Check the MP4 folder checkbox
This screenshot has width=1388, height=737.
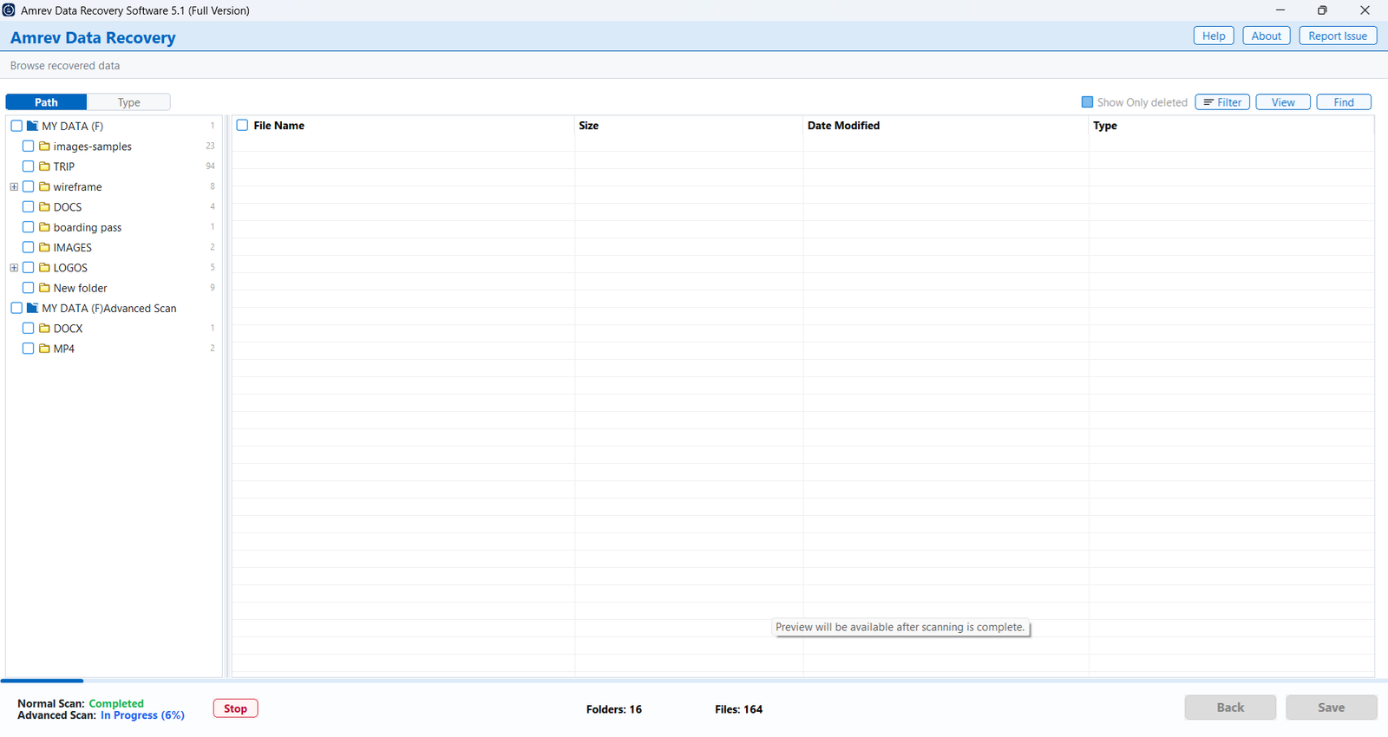[x=29, y=349]
